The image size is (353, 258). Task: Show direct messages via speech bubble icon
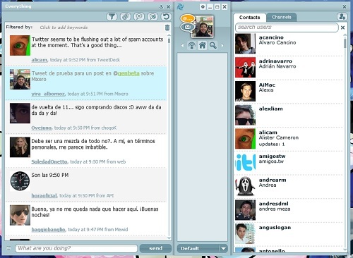[139, 16]
